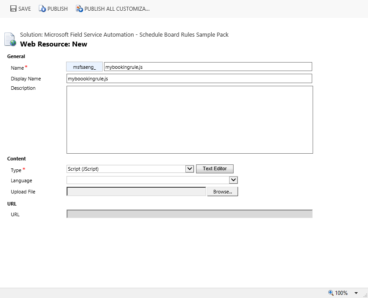Click PUBLISH ALL CUSTOMIZA... toolbar label
This screenshot has height=298, width=368.
(117, 9)
